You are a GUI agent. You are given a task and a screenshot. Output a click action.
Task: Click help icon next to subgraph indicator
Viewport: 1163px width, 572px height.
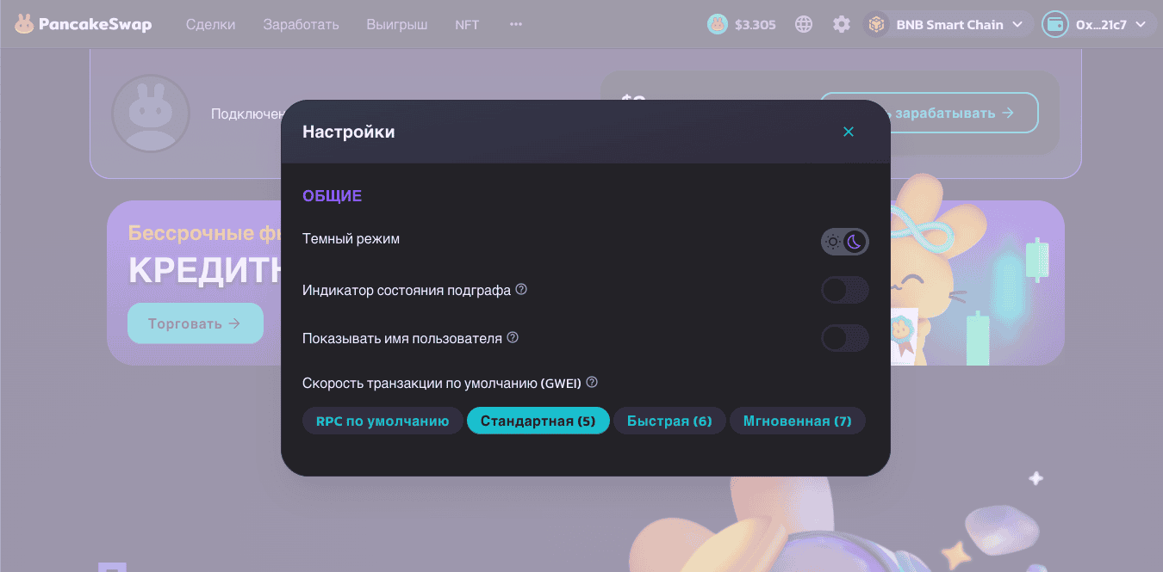click(521, 290)
